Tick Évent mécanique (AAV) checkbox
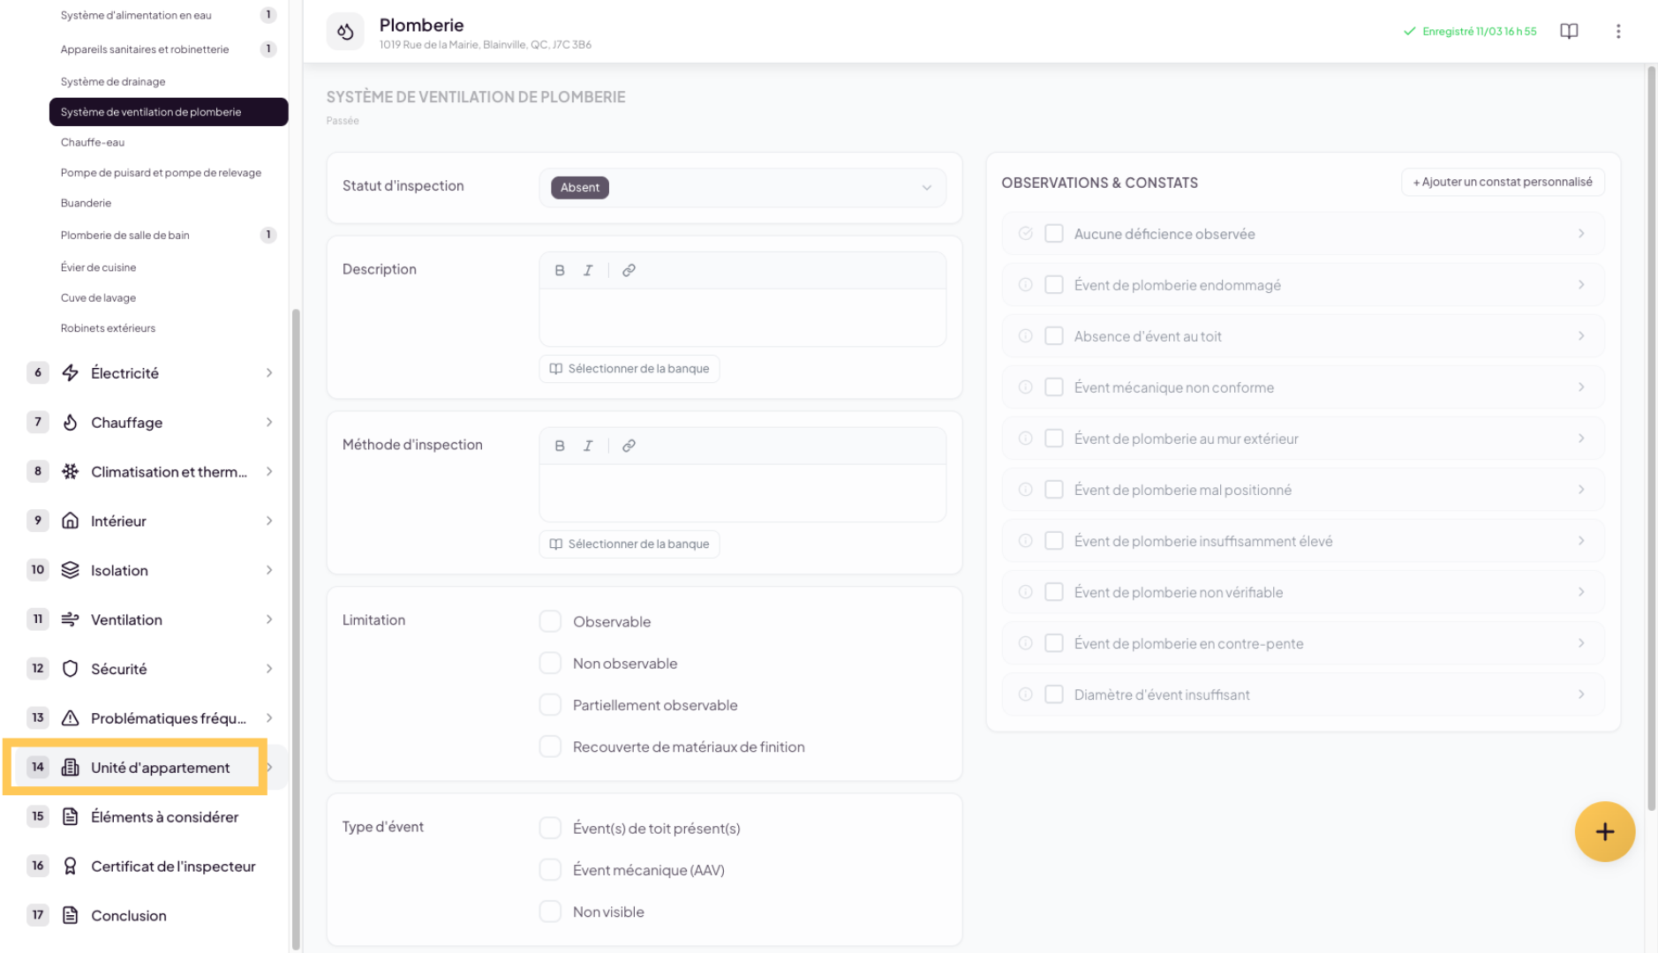The image size is (1658, 953). click(x=550, y=870)
